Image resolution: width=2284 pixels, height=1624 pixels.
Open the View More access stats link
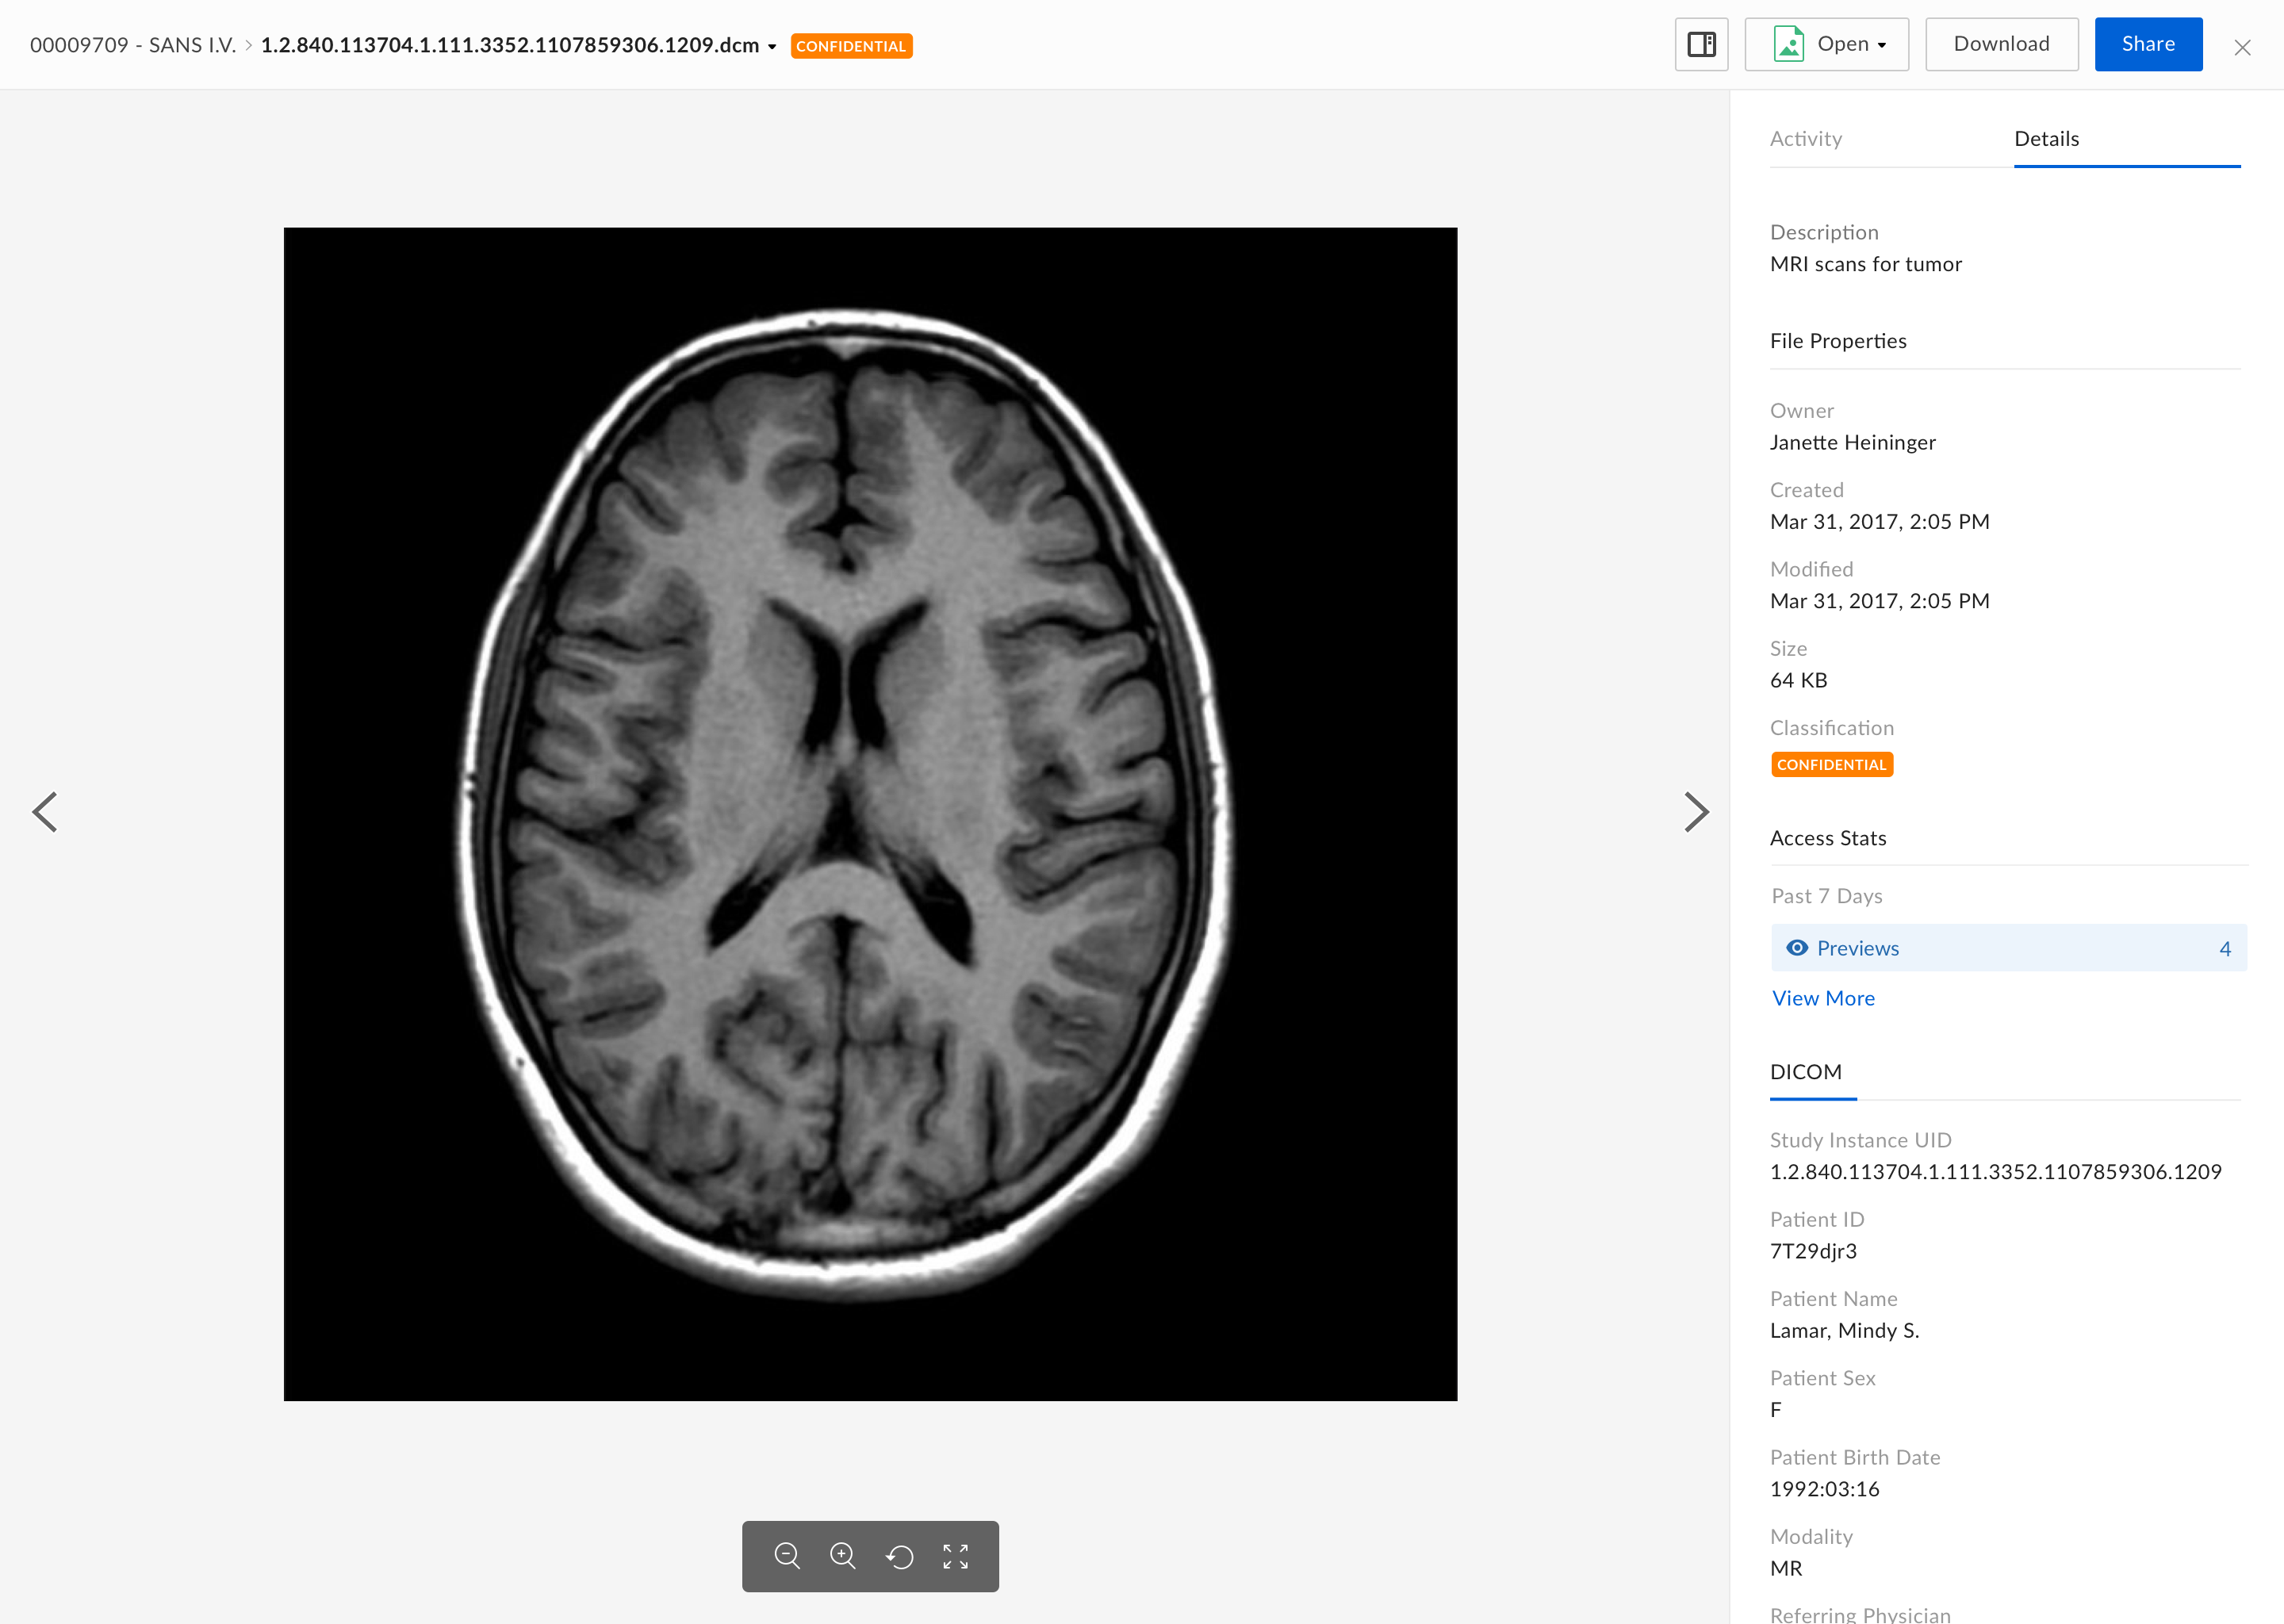(x=1823, y=998)
